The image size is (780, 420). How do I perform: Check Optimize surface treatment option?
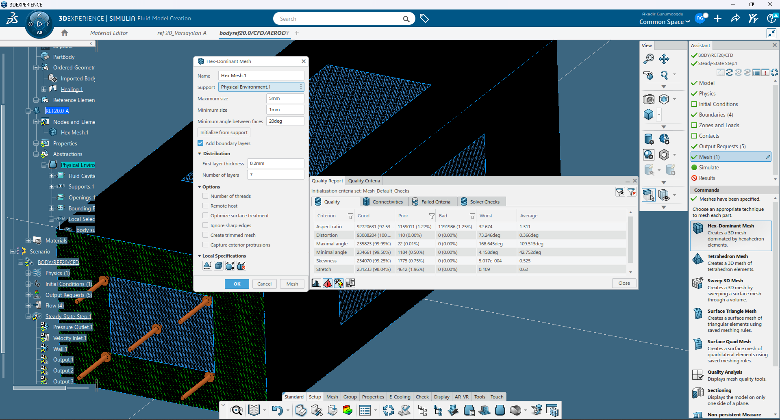(x=205, y=215)
